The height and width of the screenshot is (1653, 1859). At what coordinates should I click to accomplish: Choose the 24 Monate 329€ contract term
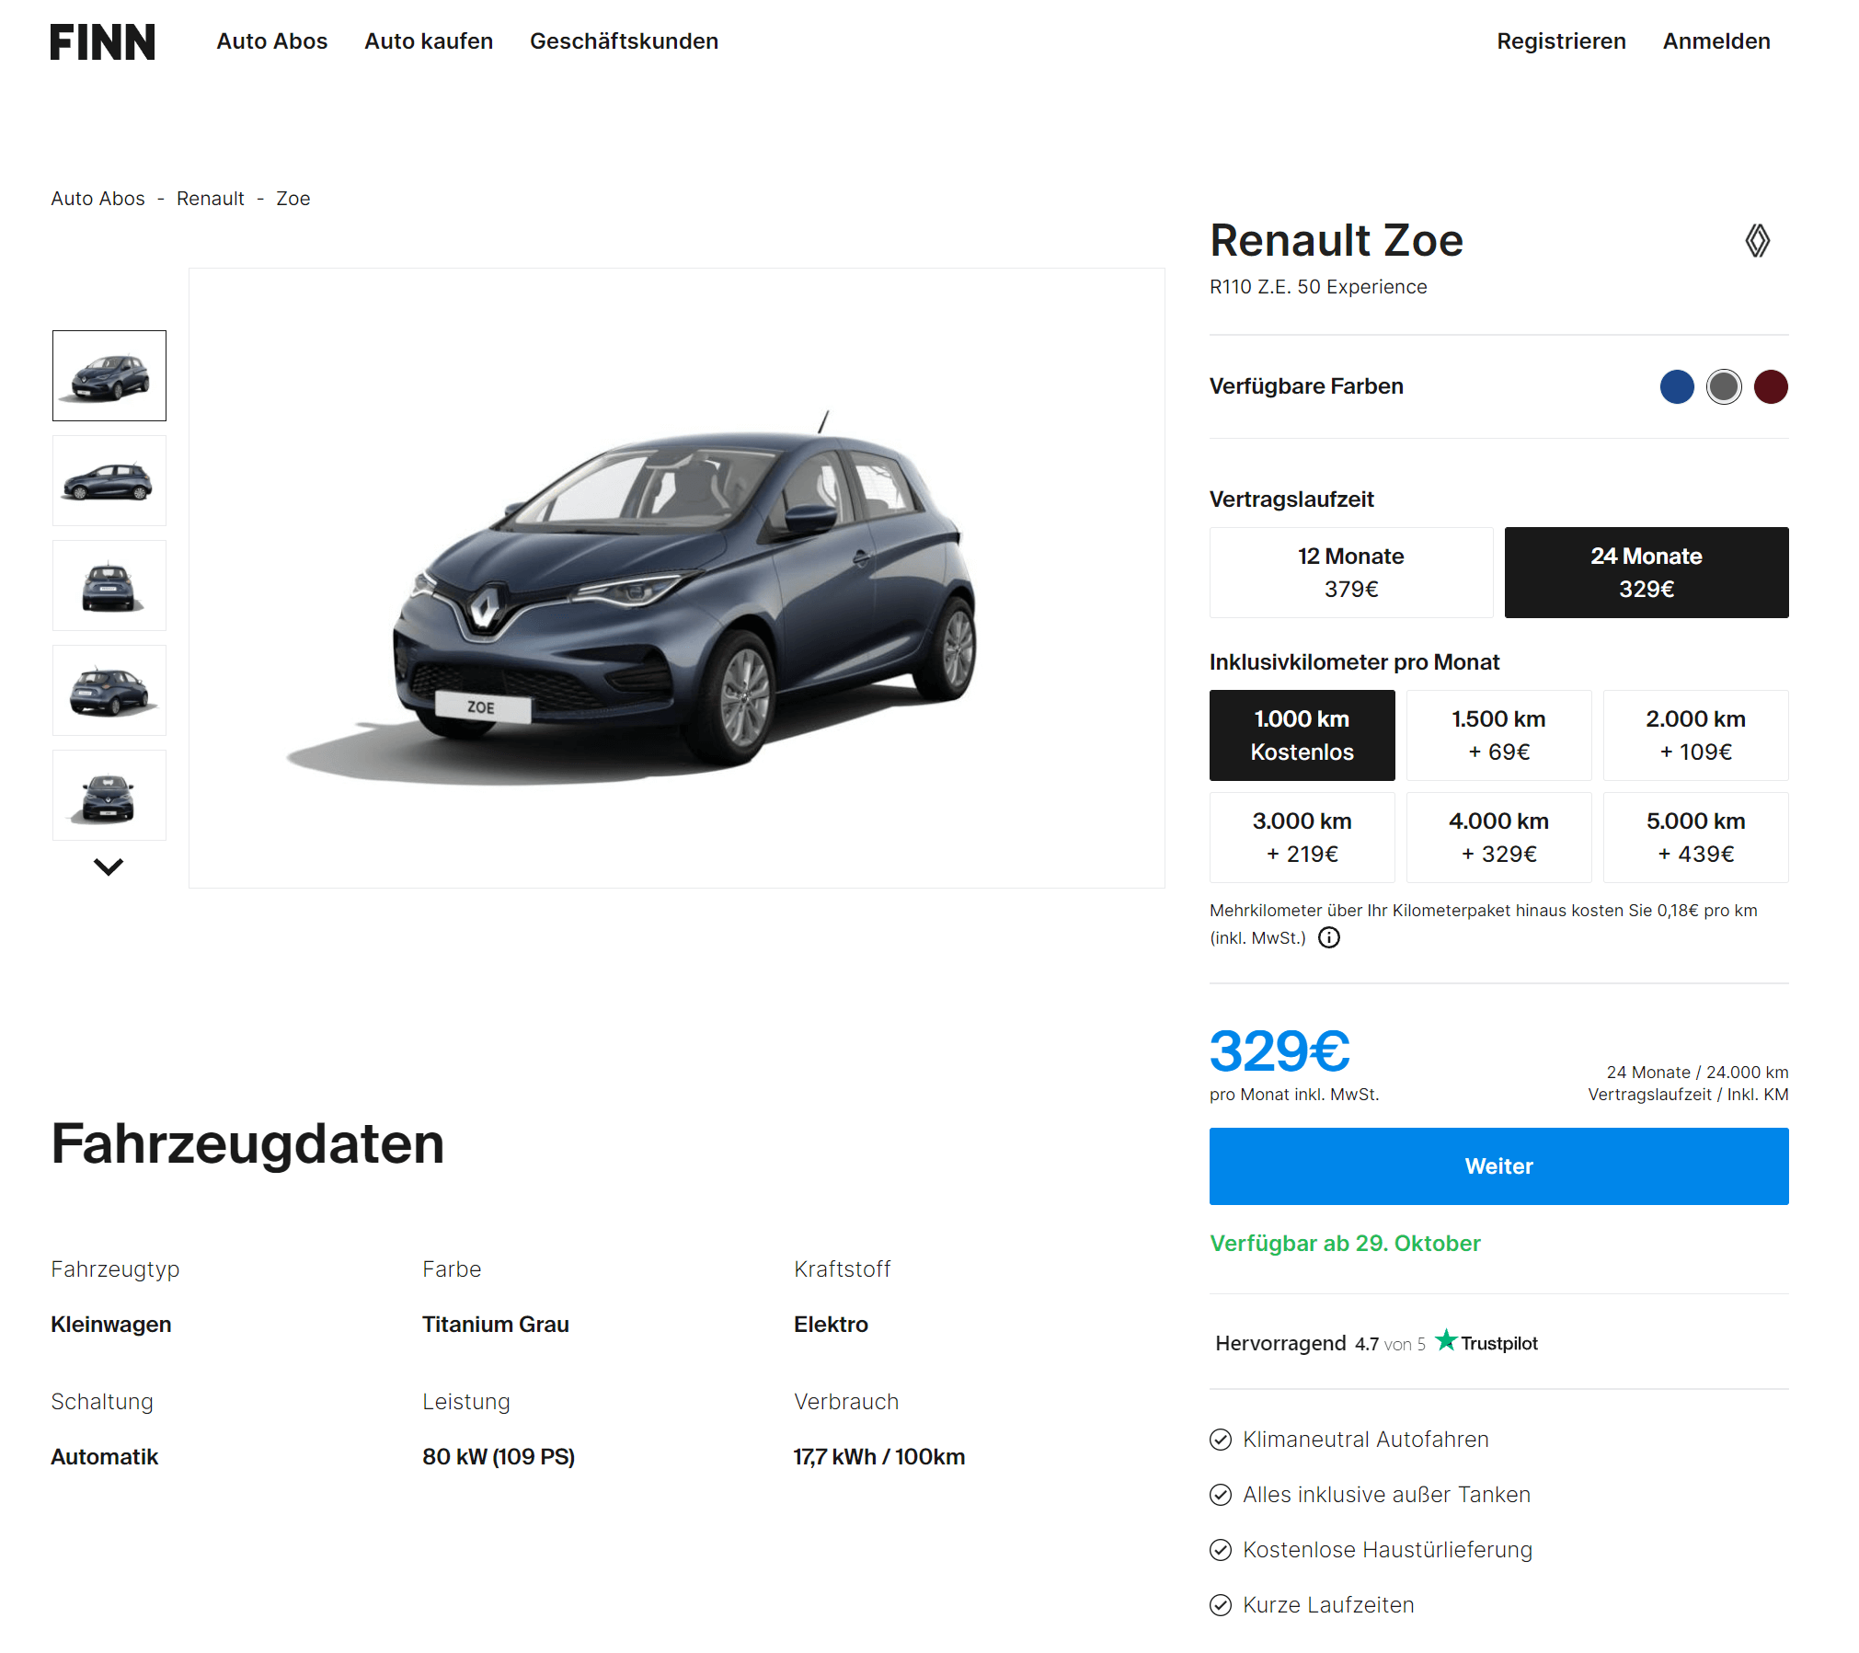pyautogui.click(x=1647, y=572)
